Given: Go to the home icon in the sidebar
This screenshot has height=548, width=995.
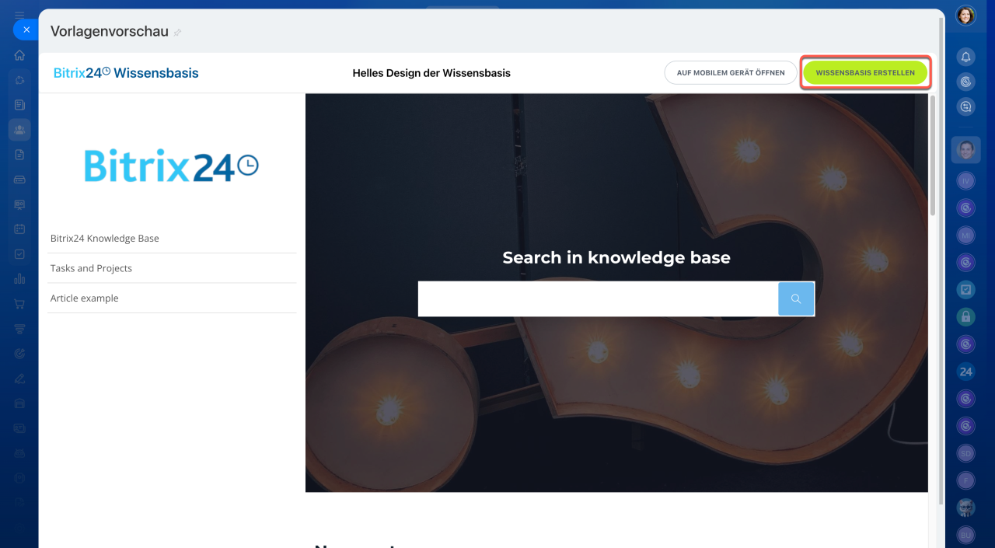Looking at the screenshot, I should coord(19,55).
